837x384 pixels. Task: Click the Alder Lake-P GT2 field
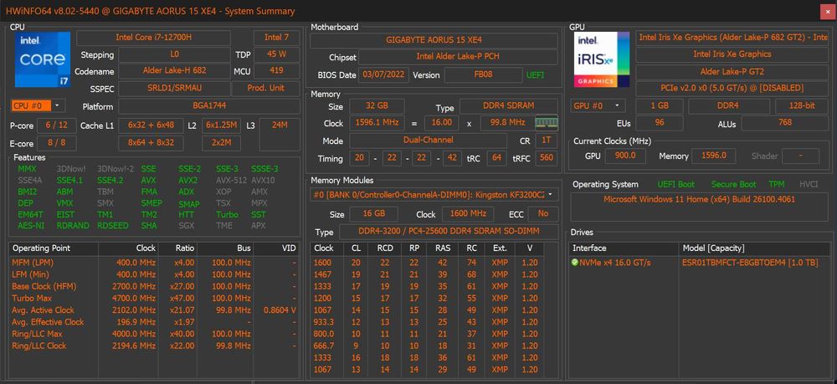[732, 71]
